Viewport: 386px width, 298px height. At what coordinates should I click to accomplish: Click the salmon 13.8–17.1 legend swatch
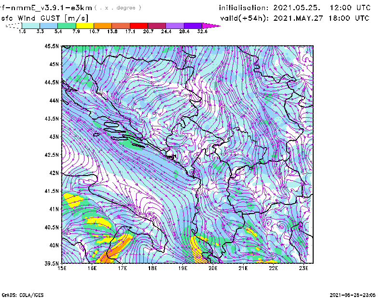point(121,26)
